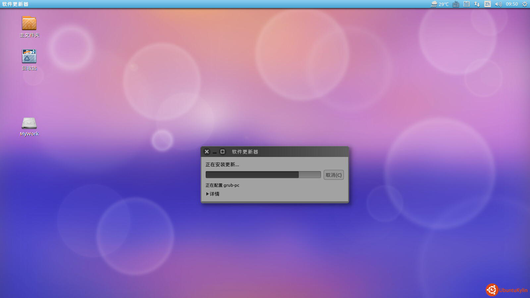Viewport: 530px width, 298px height.
Task: Click the 正在配置 grub-pc status text
Action: [x=222, y=185]
